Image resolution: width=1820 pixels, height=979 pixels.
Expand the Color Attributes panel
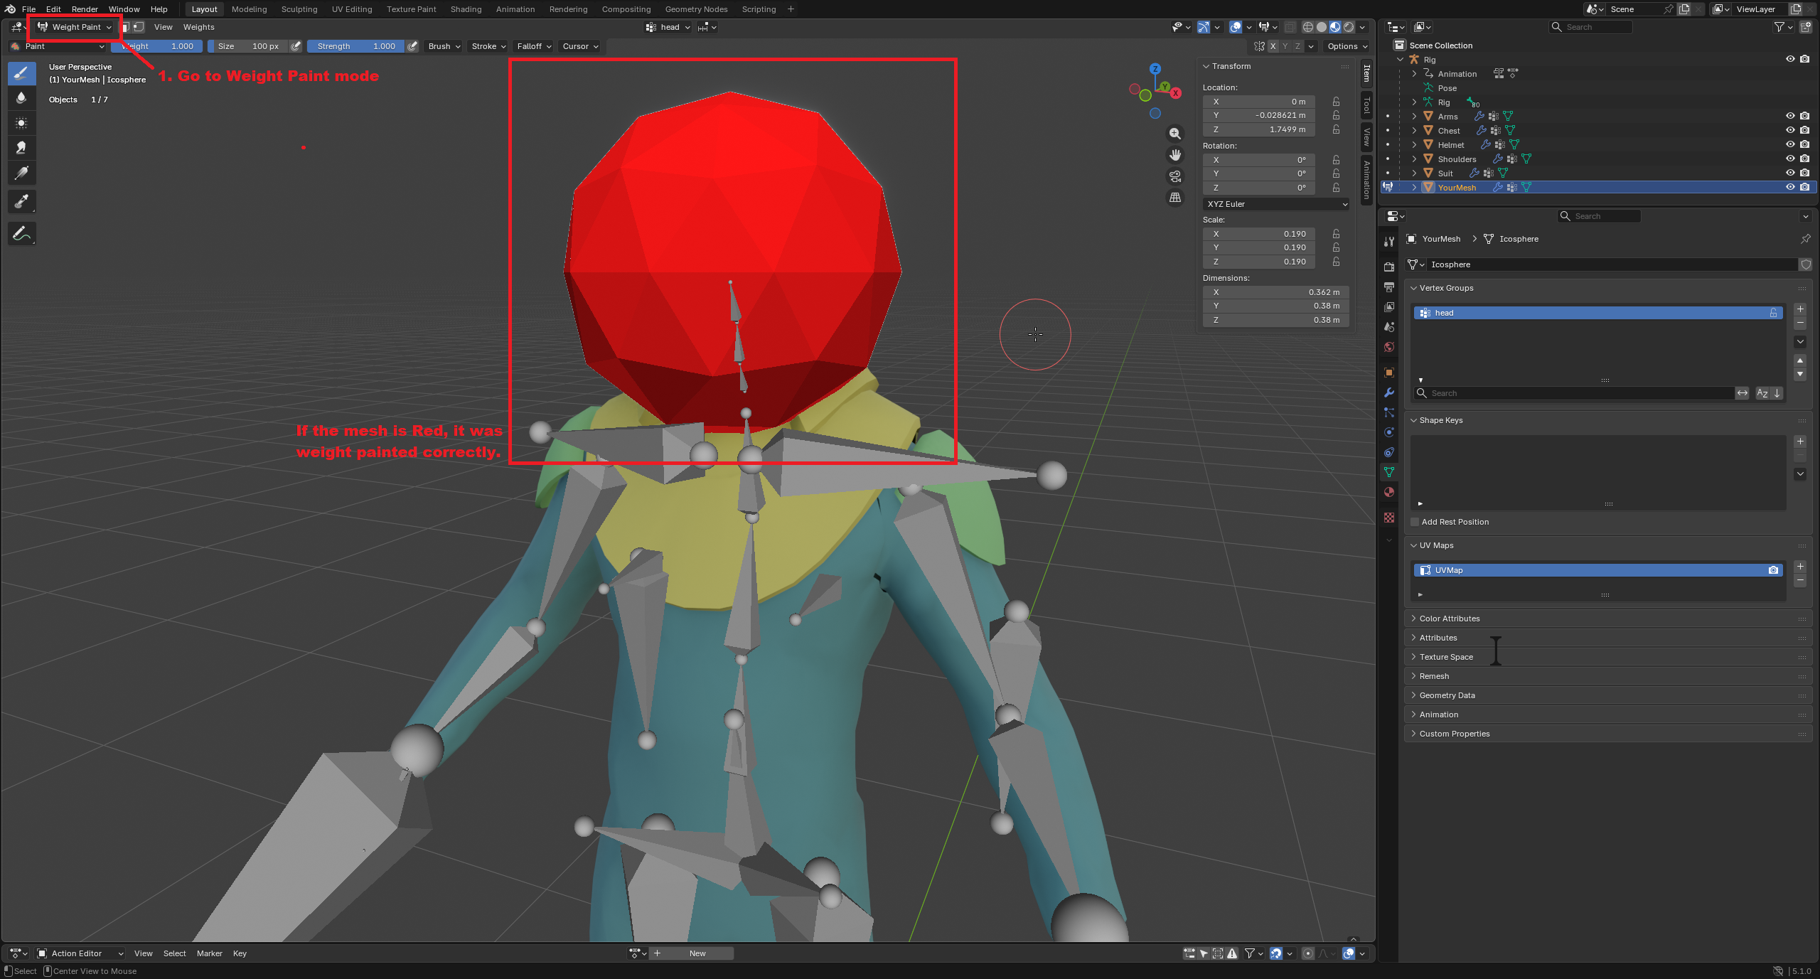(x=1449, y=619)
